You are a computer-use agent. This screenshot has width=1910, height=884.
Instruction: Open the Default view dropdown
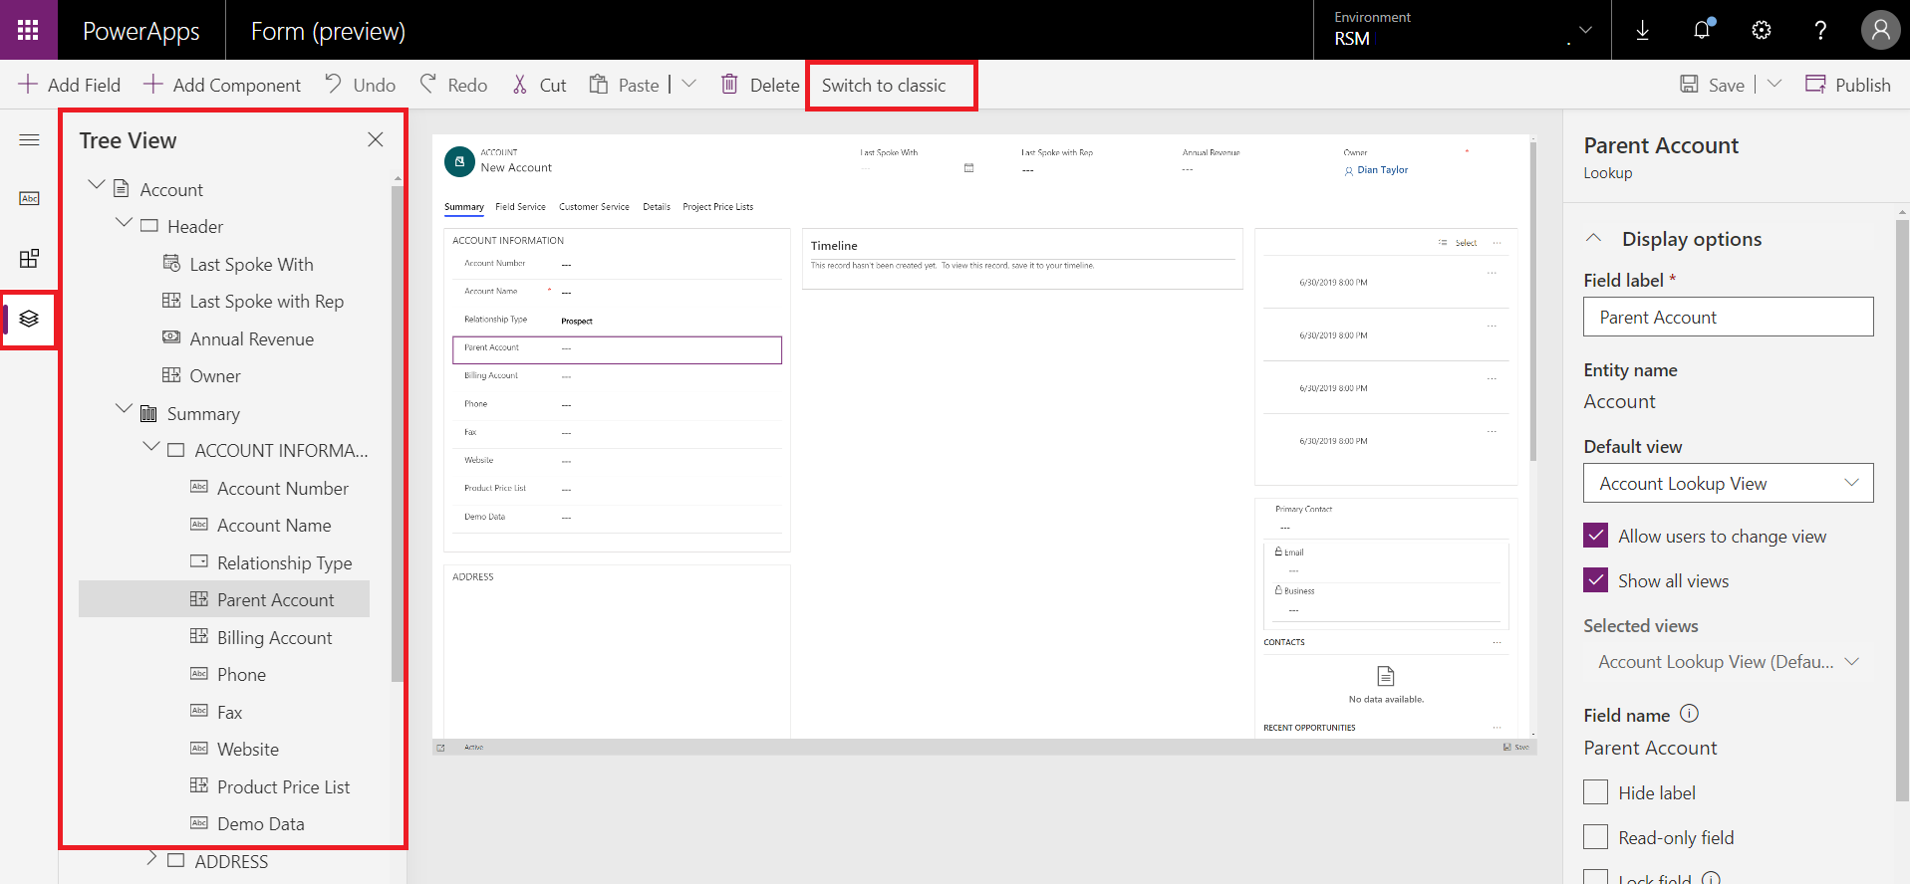1728,483
